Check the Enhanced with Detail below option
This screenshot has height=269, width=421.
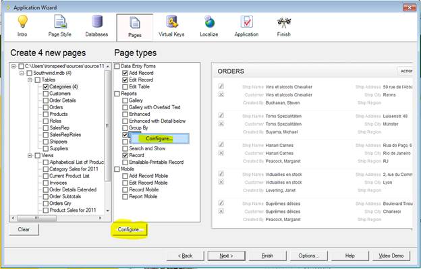125,121
